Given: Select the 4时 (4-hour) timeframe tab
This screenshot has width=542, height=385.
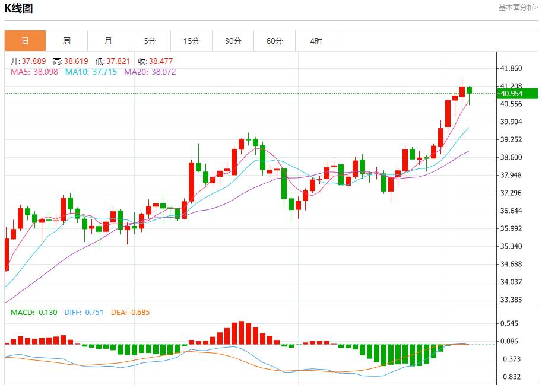Looking at the screenshot, I should click(x=316, y=40).
